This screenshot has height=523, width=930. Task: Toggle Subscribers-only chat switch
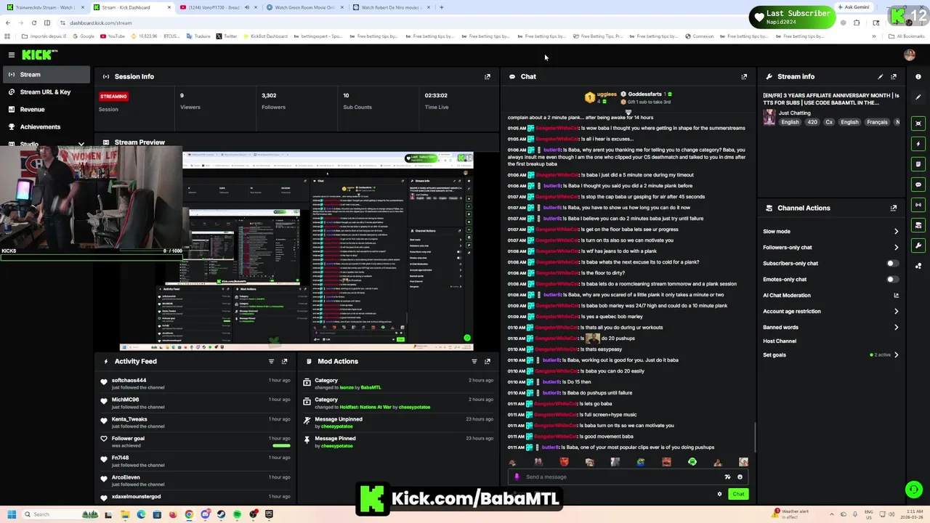(x=891, y=264)
